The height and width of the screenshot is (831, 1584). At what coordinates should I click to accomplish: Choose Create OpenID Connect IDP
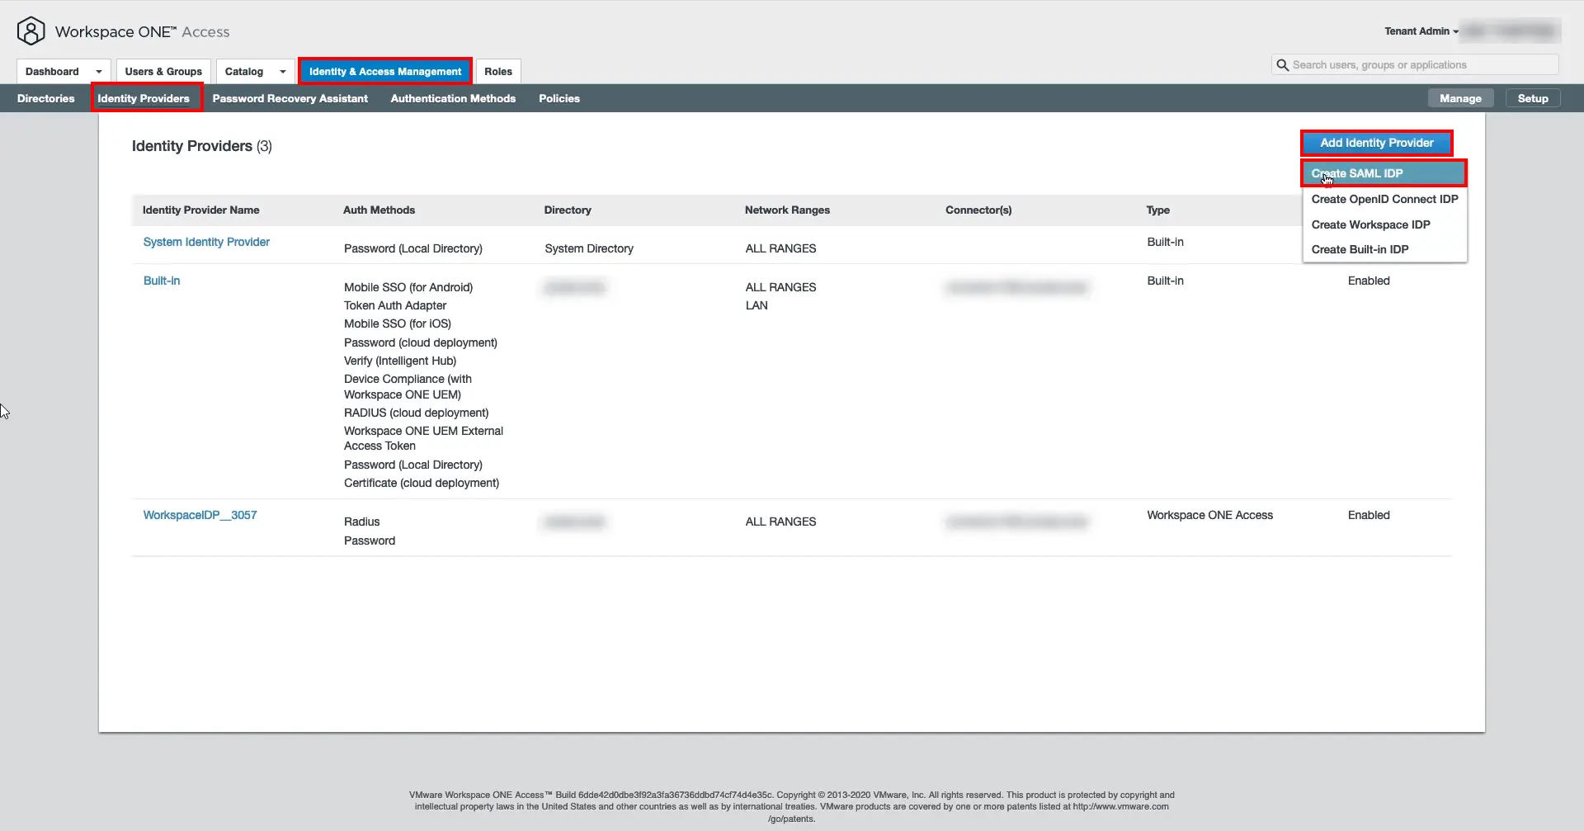tap(1384, 199)
